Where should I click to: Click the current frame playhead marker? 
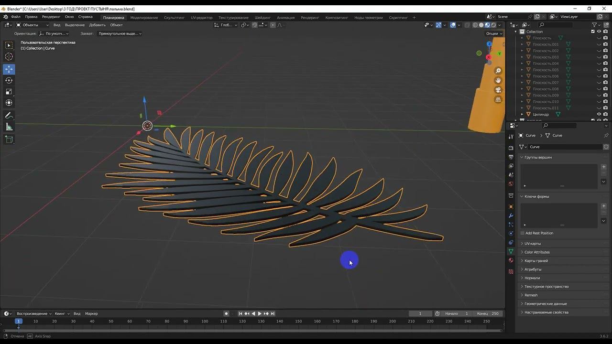(19, 321)
